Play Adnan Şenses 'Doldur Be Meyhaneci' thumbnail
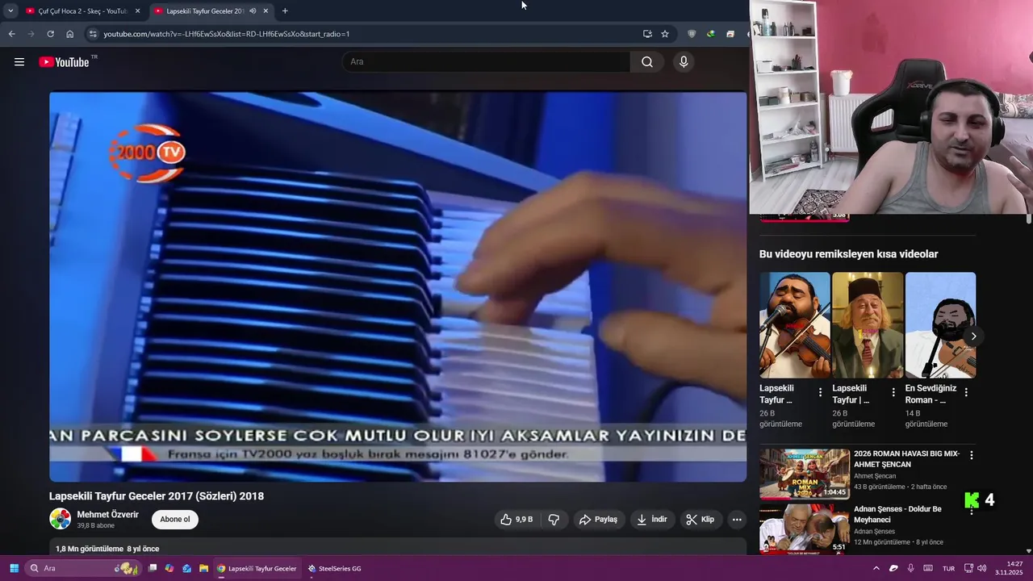Screen dimensions: 1033x581 [805, 529]
